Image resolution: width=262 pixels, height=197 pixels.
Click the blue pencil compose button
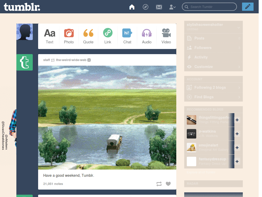pos(248,7)
